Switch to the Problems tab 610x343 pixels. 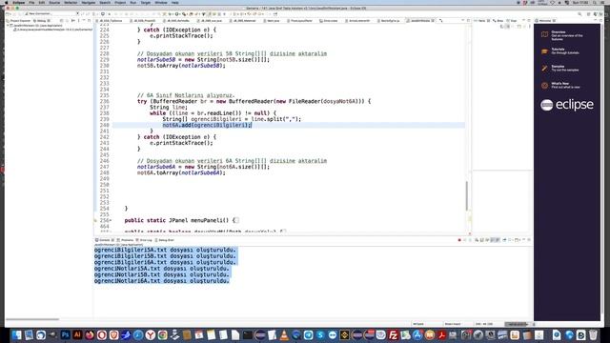click(x=125, y=240)
